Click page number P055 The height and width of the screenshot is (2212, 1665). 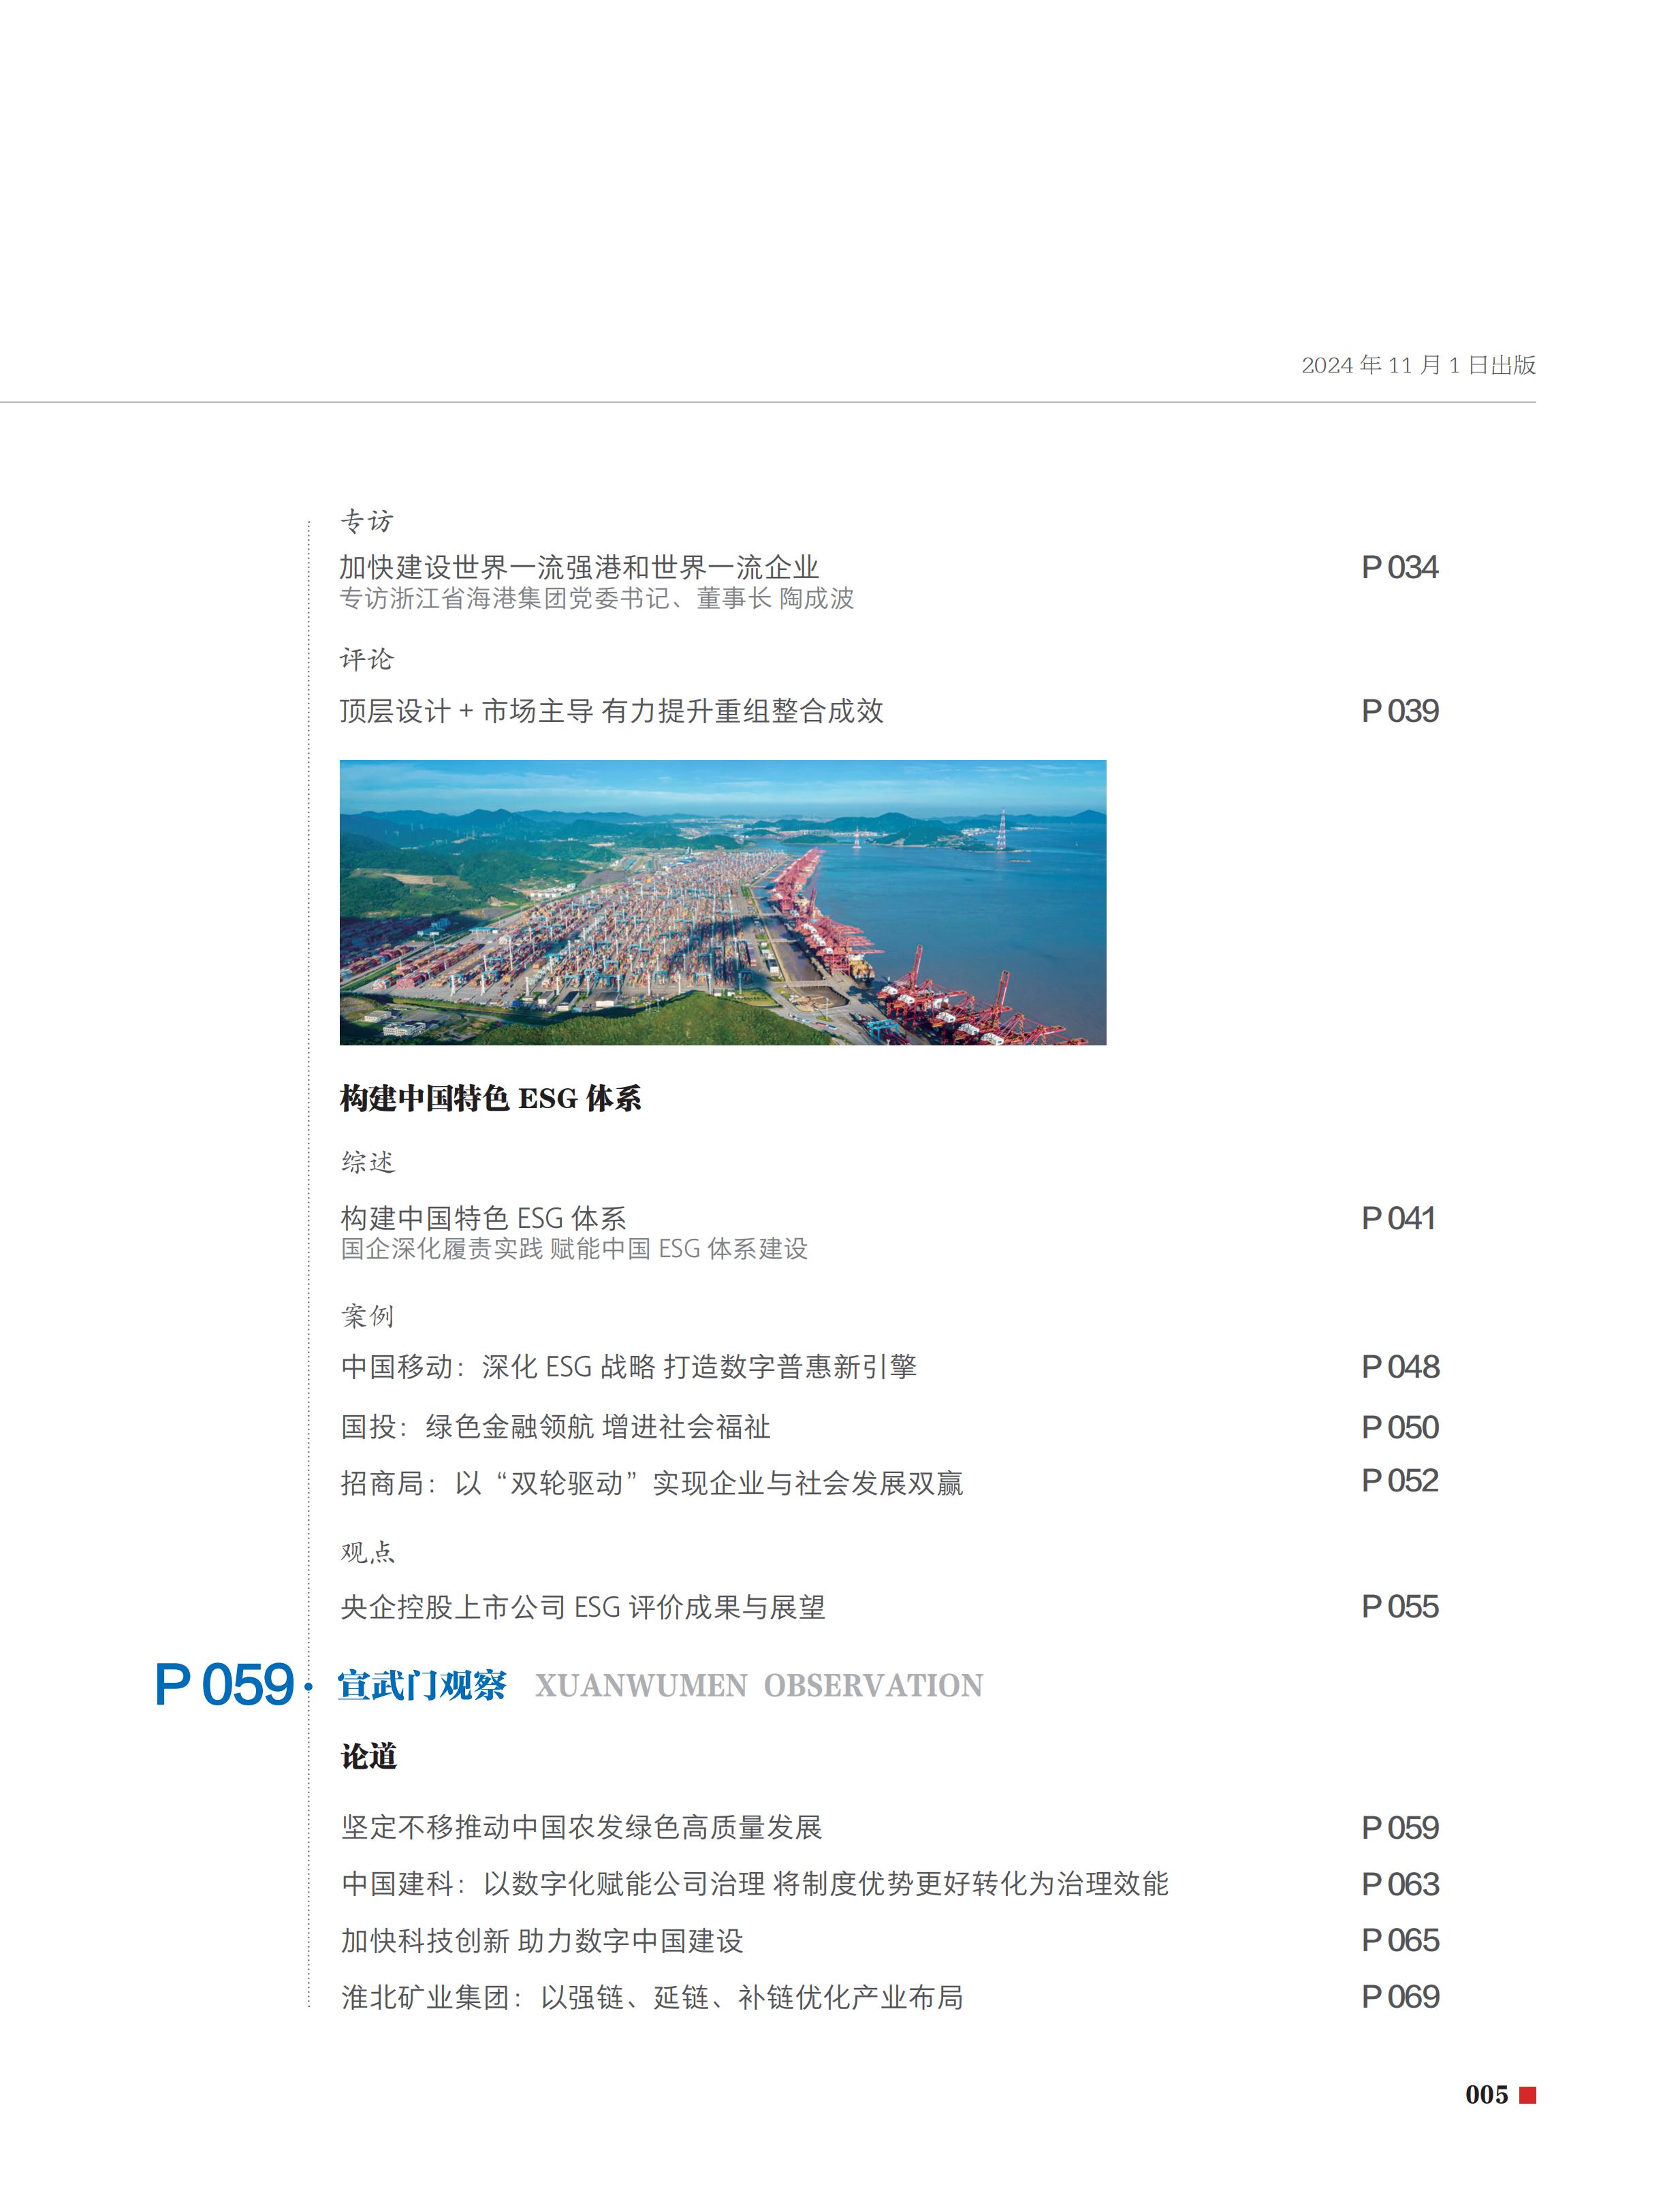[x=1399, y=1607]
